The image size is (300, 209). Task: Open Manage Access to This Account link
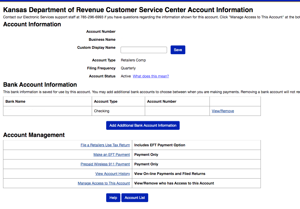104,183
